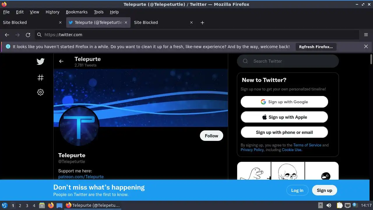
Task: Click the Log in button
Action: pyautogui.click(x=297, y=190)
